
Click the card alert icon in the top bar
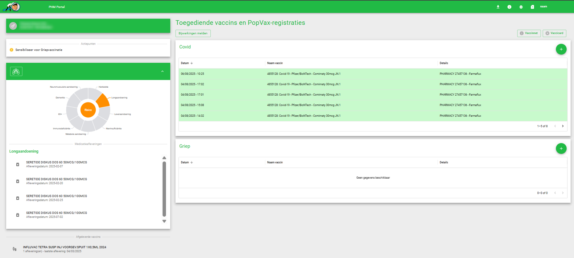(x=532, y=7)
